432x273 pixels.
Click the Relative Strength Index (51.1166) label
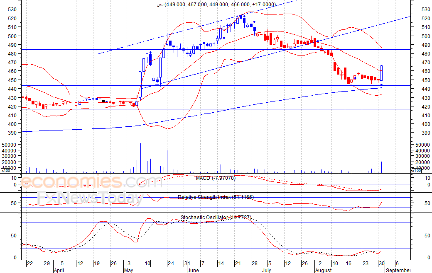tap(216, 197)
